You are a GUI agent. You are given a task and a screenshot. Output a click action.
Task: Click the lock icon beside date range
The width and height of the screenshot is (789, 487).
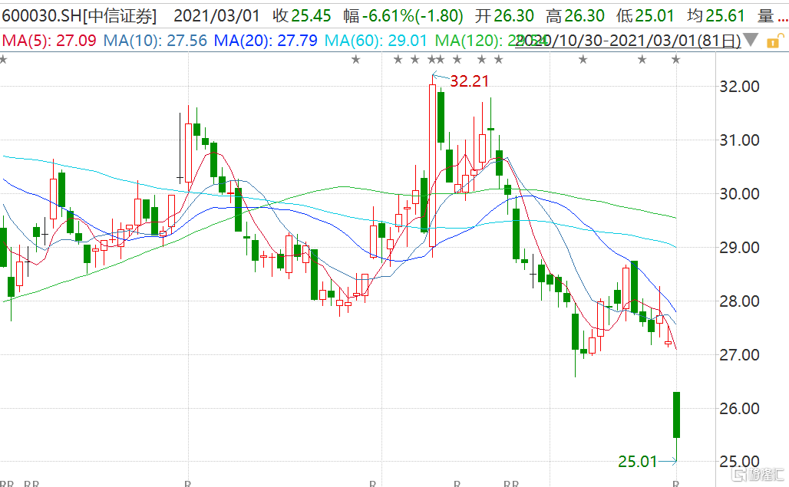point(774,41)
